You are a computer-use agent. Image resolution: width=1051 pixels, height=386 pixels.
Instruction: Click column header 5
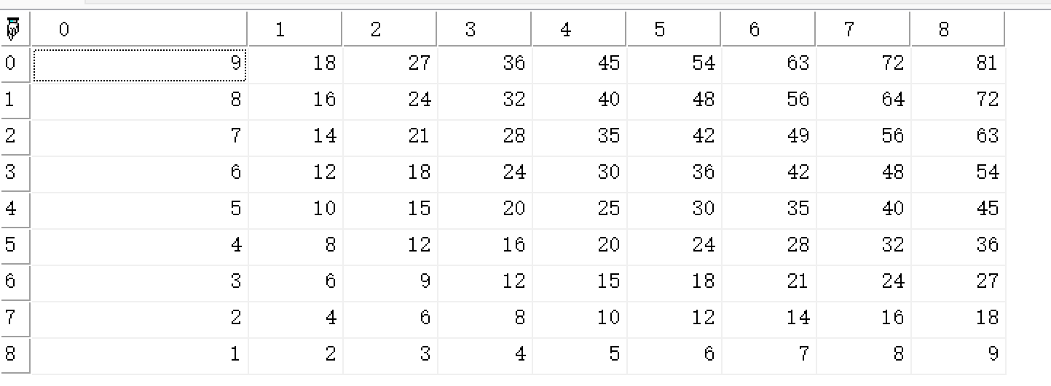674,30
